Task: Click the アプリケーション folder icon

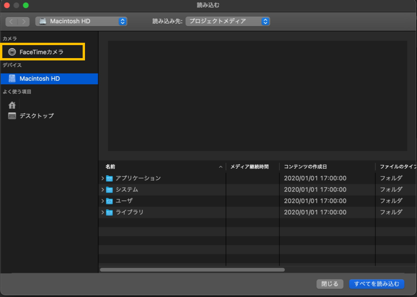Action: [x=109, y=178]
